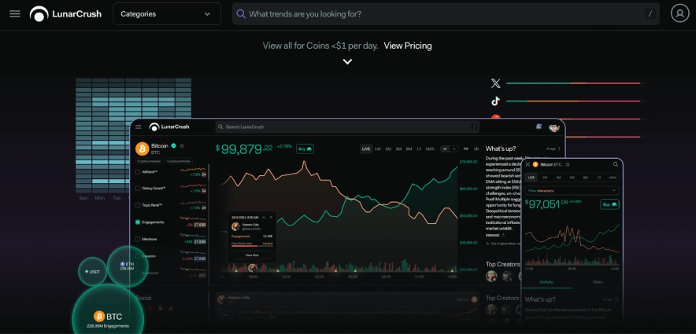Open the Categories dropdown
This screenshot has height=334, width=696.
click(x=167, y=13)
